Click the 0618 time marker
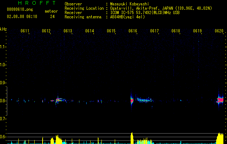This screenshot has height=144, width=227. pos(176,31)
